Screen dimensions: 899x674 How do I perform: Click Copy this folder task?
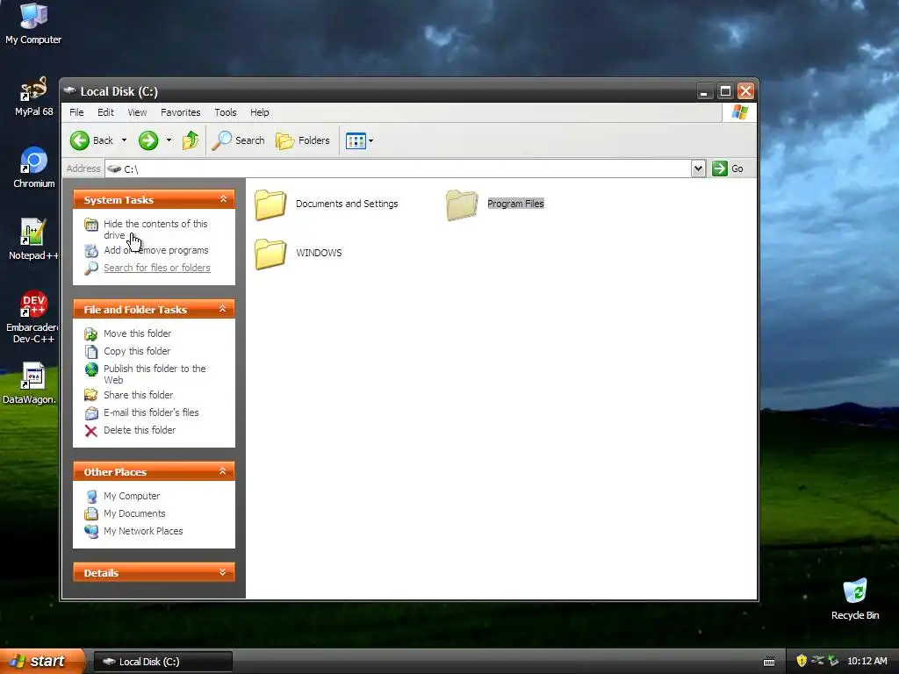137,351
